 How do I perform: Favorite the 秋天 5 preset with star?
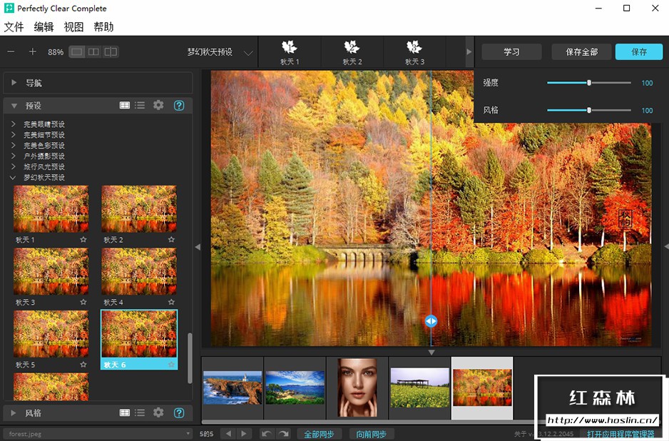(x=83, y=365)
